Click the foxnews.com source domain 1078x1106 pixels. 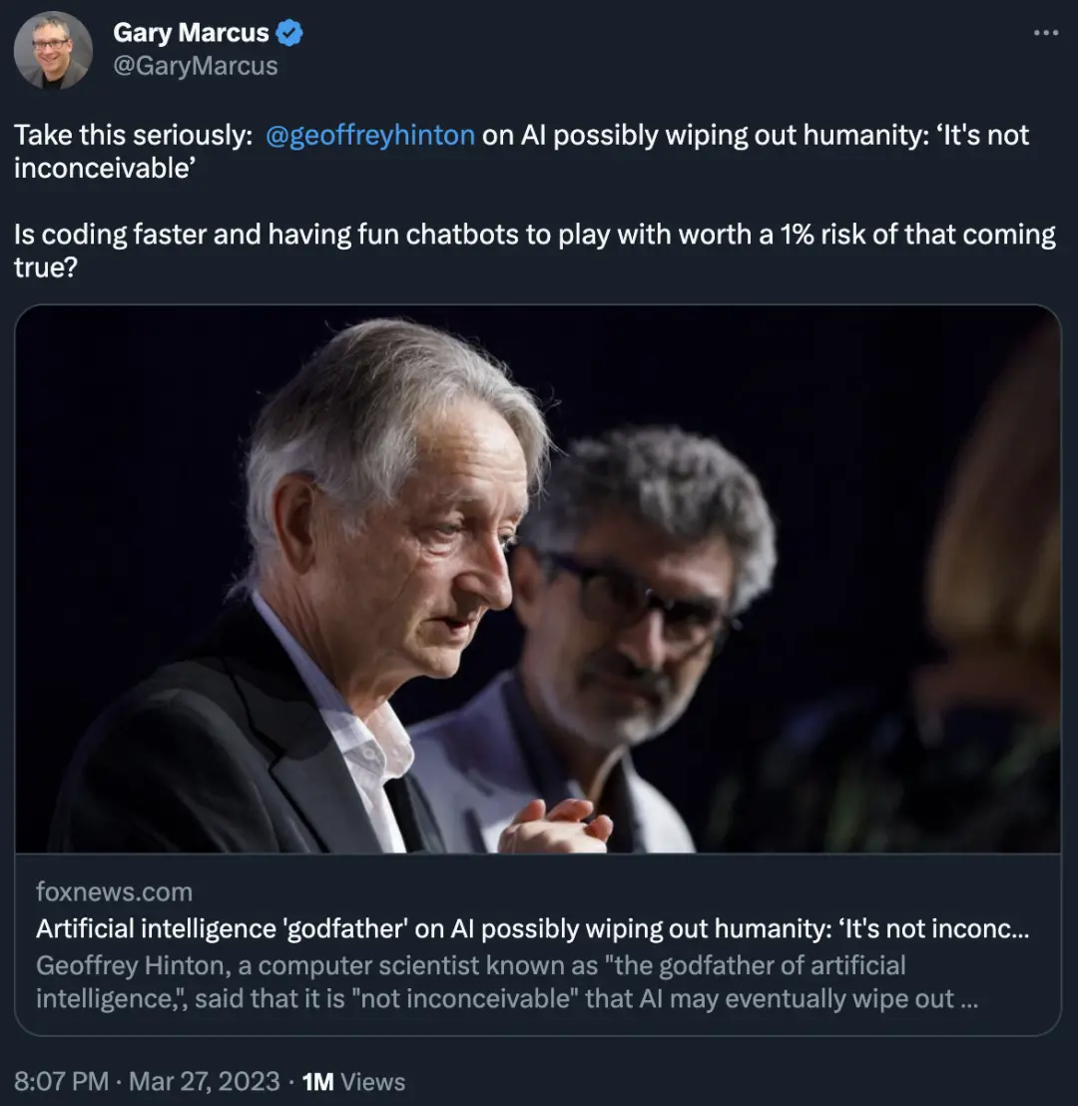coord(114,891)
